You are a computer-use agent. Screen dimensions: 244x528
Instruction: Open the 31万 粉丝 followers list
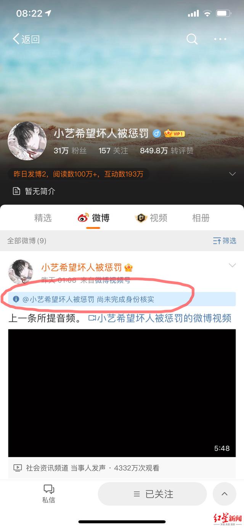70,151
